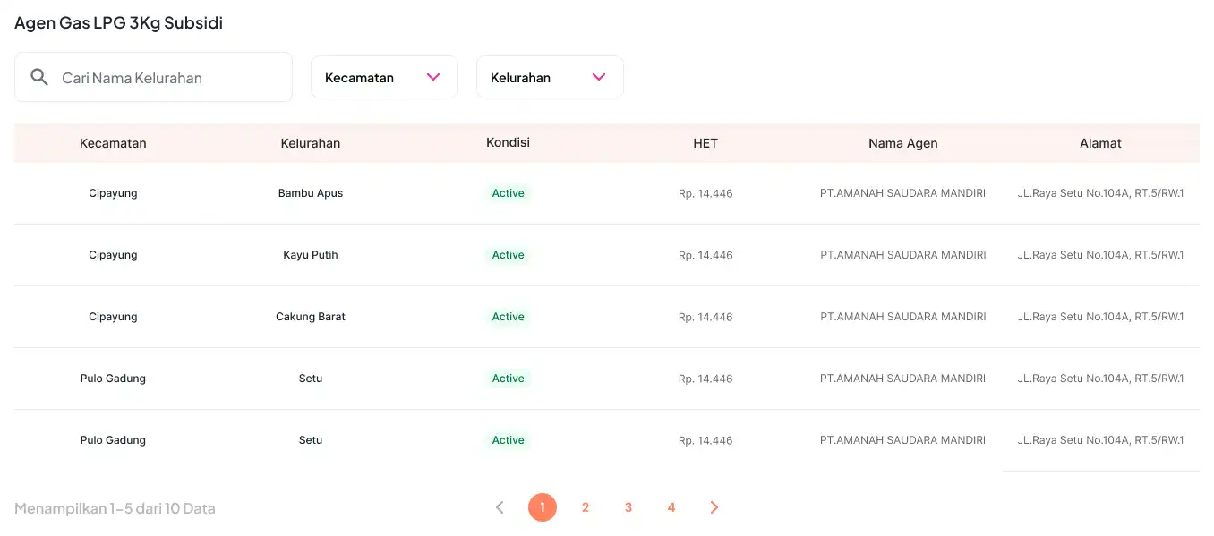Jump to page 2
The width and height of the screenshot is (1214, 536).
(x=586, y=507)
